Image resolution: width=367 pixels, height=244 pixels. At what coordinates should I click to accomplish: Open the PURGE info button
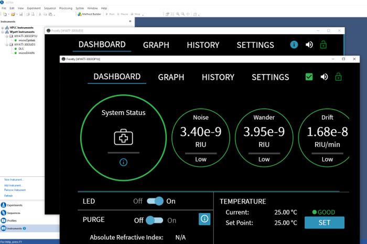tap(204, 219)
